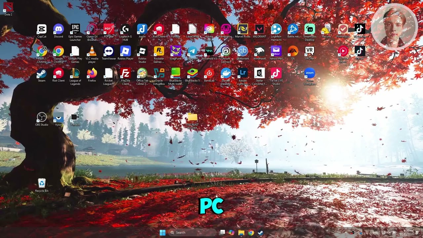Screen dimensions: 423x238
Task: Open Oracle VirtualBox shortcut
Action: click(159, 76)
